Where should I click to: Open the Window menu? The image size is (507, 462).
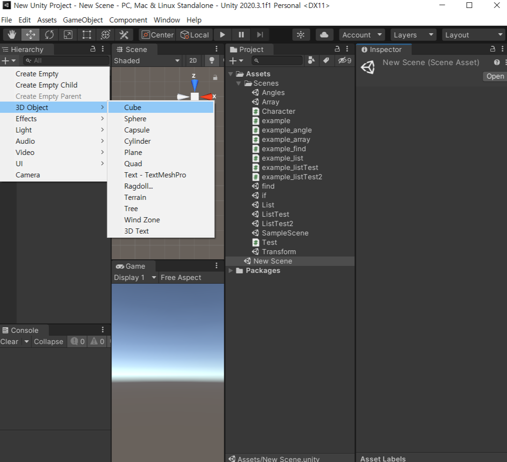(x=167, y=20)
